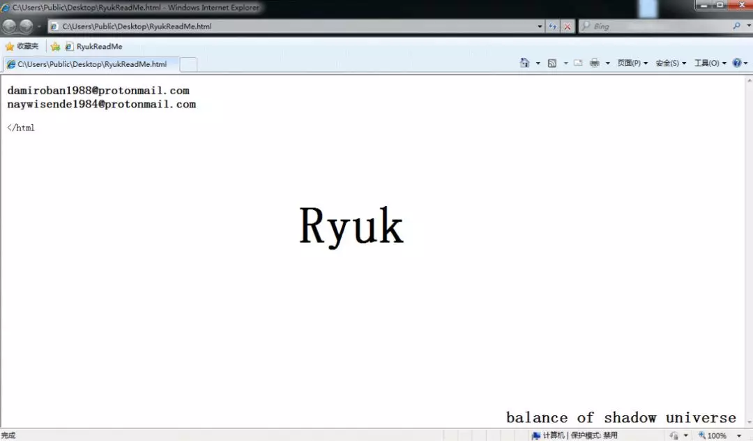This screenshot has width=753, height=441.
Task: Open the zoom level dropdown arrow
Action: point(739,435)
